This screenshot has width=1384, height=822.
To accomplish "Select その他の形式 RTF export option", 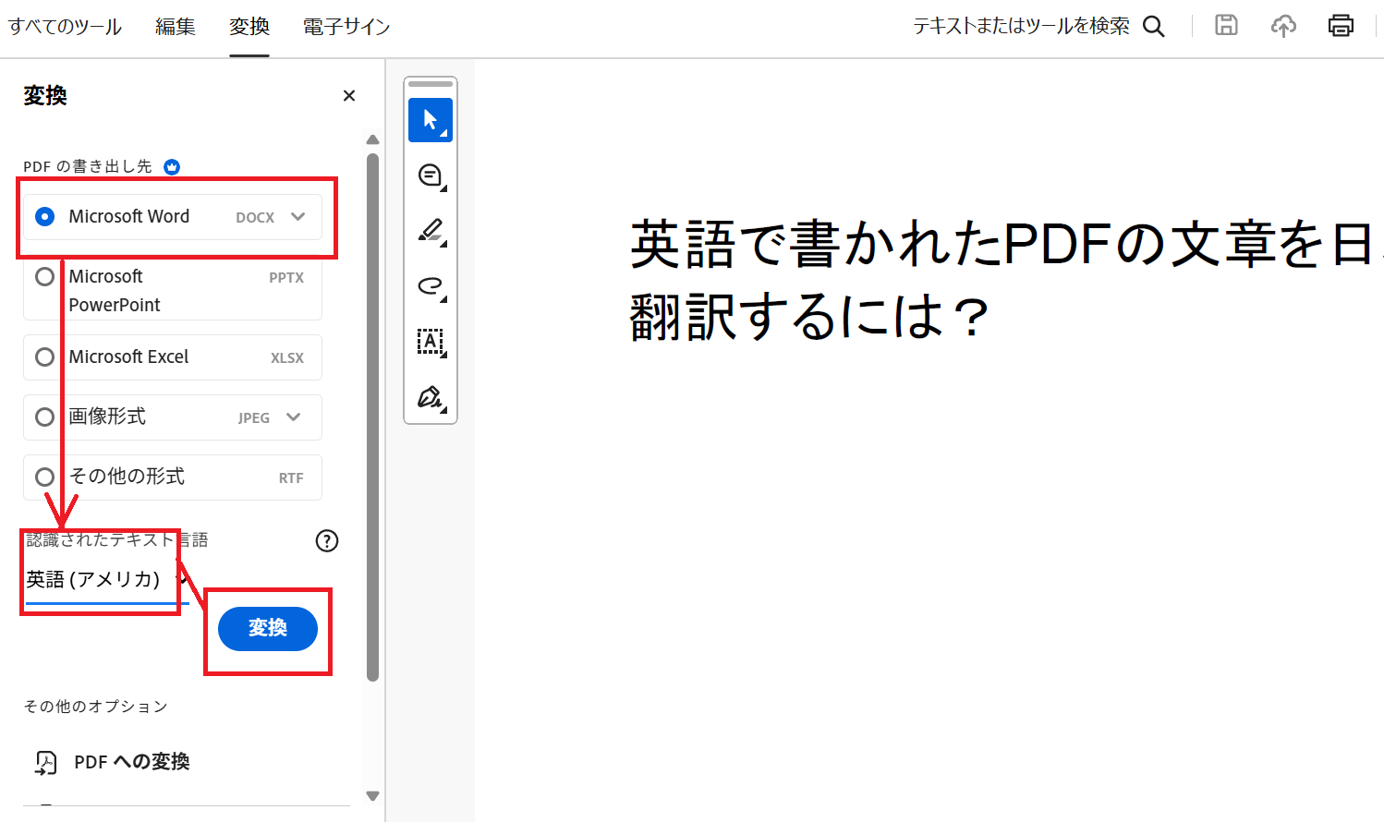I will (x=44, y=477).
